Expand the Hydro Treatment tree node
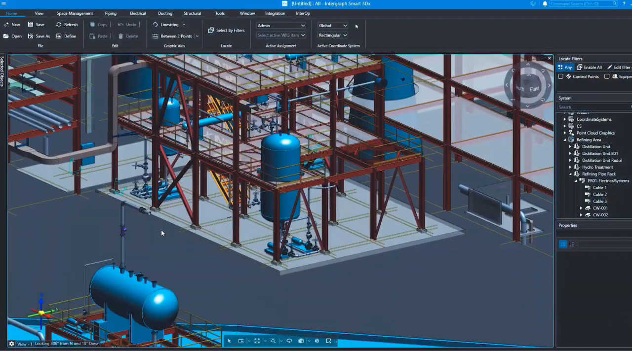The height and width of the screenshot is (351, 632). pyautogui.click(x=570, y=167)
